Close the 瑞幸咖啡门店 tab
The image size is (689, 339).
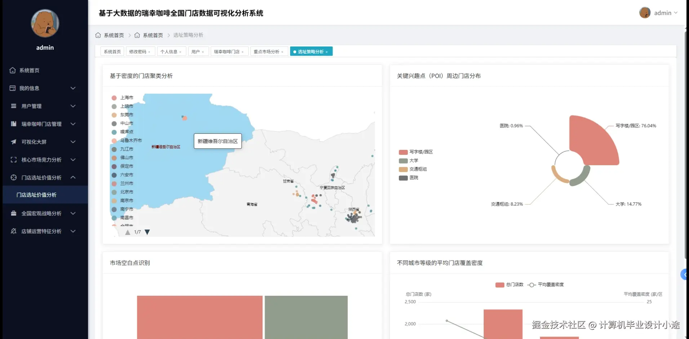click(x=243, y=52)
